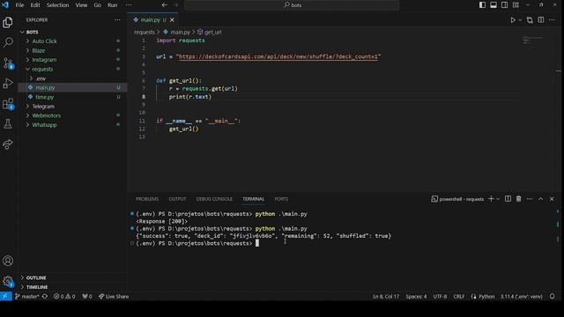Expand the Outline section

(36, 277)
